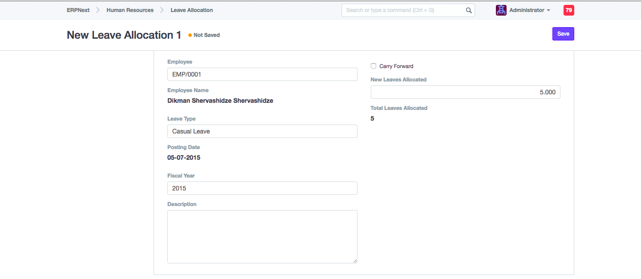Image resolution: width=641 pixels, height=279 pixels.
Task: Click the Administrator avatar icon
Action: (x=501, y=10)
